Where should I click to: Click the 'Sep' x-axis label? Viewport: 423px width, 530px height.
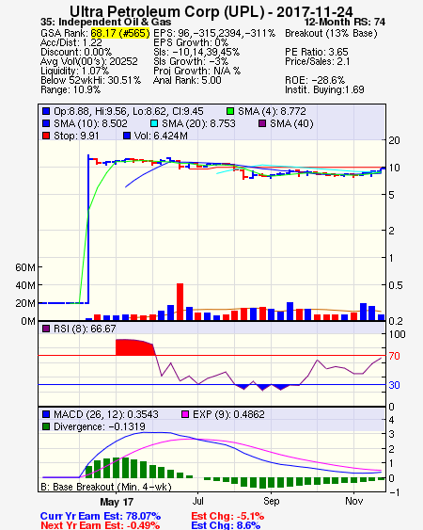tap(272, 501)
